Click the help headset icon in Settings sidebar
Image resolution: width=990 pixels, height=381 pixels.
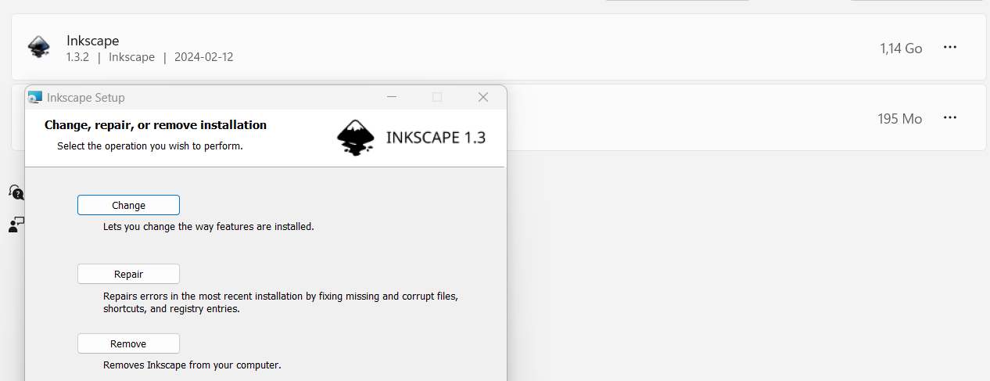(x=16, y=192)
